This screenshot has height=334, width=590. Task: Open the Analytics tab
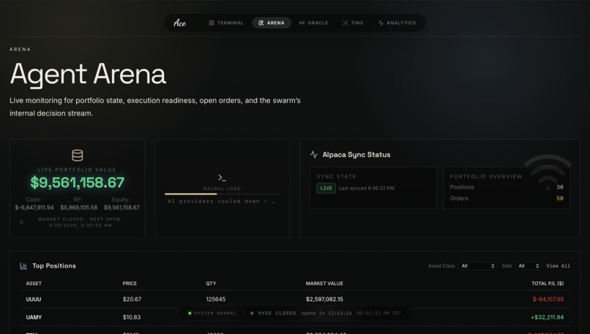click(397, 23)
